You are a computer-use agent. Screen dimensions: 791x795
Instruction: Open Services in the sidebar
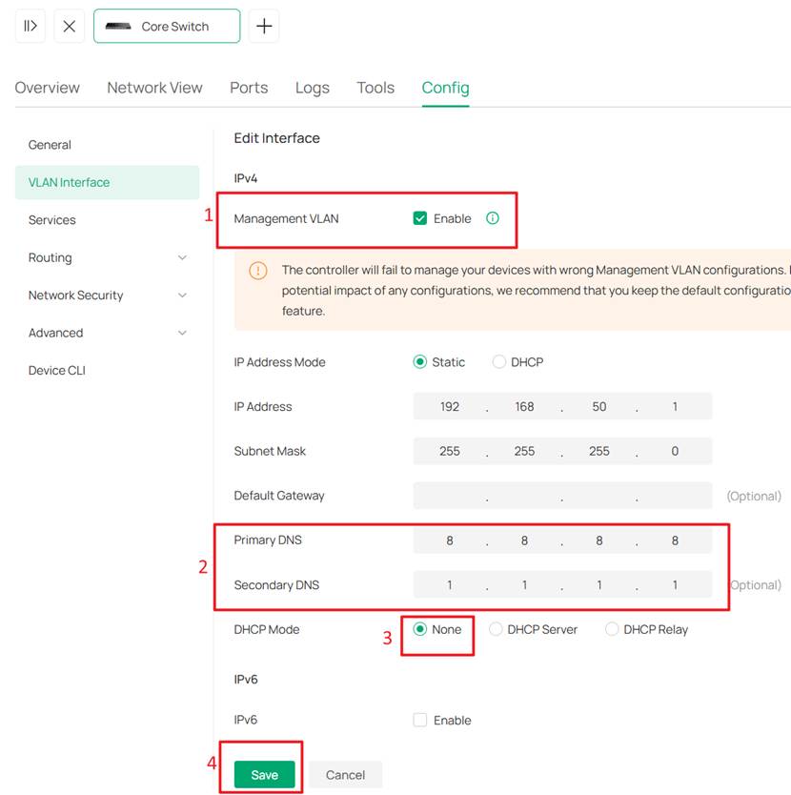(107, 220)
